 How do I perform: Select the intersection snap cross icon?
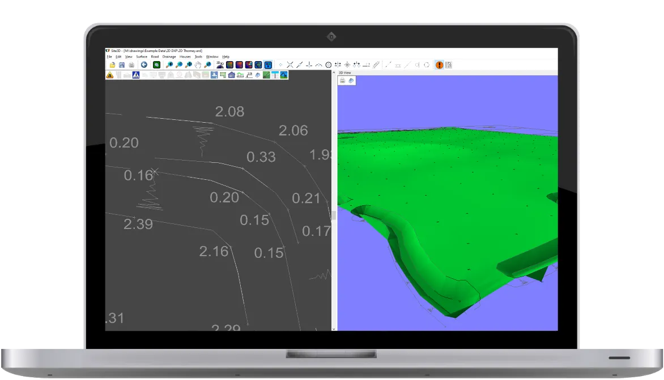click(x=290, y=65)
